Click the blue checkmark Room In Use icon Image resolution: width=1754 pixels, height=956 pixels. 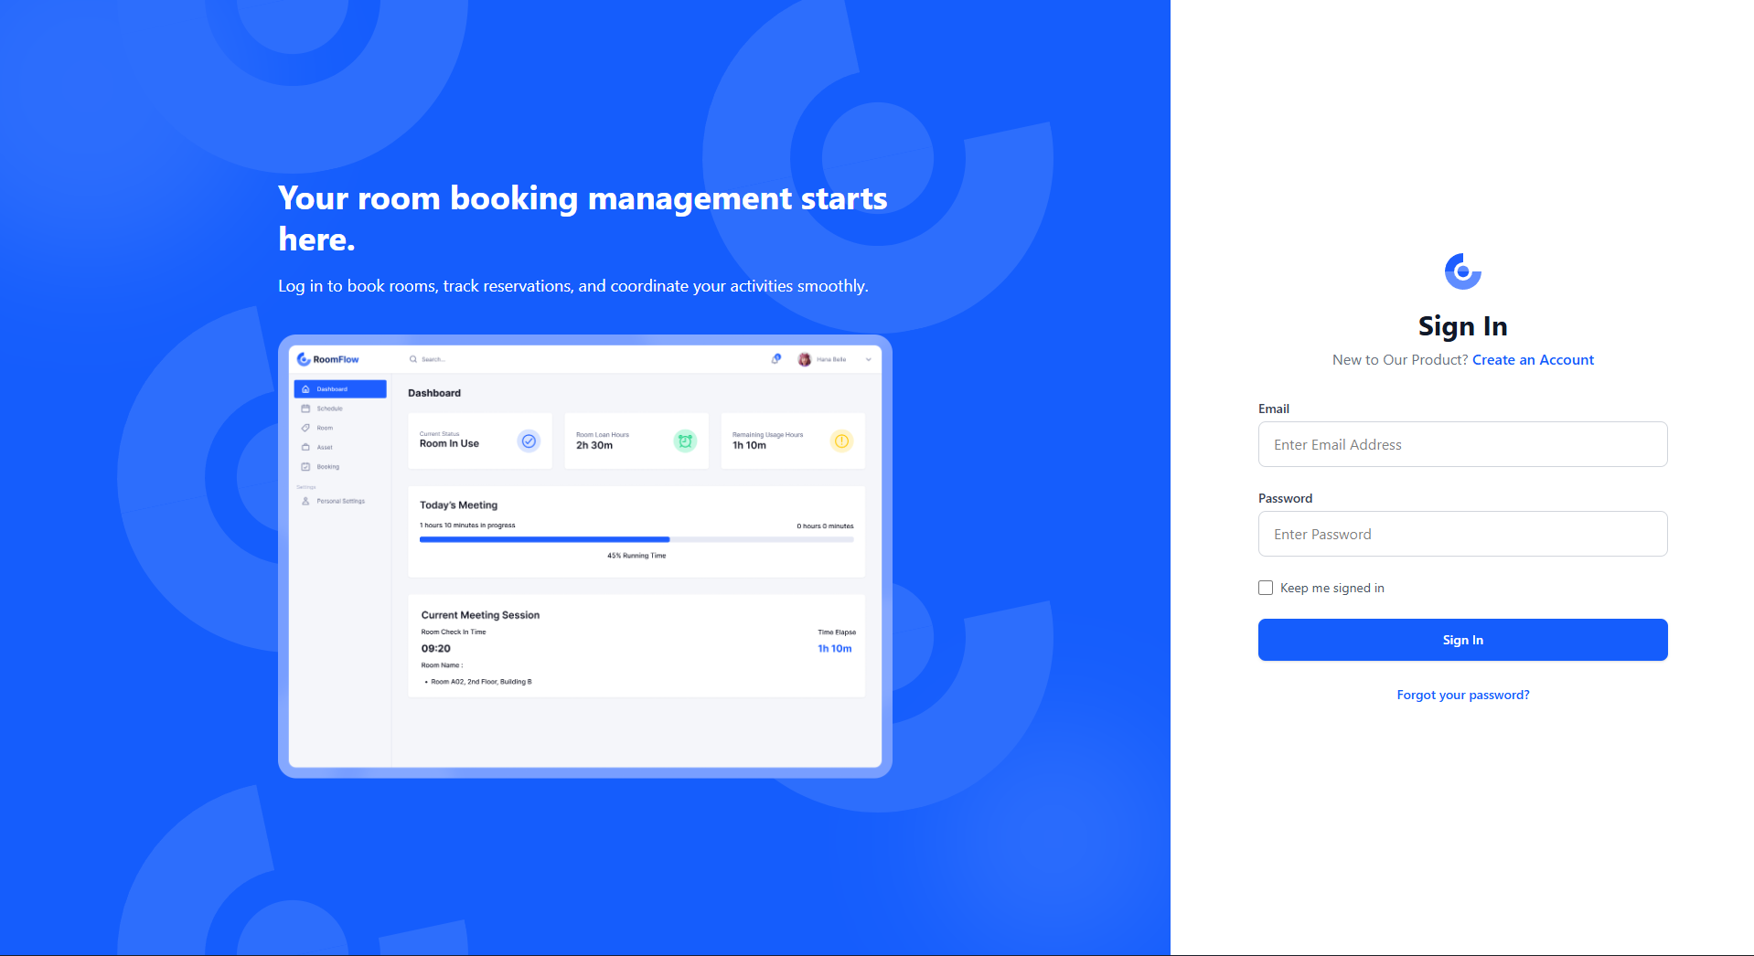(529, 441)
